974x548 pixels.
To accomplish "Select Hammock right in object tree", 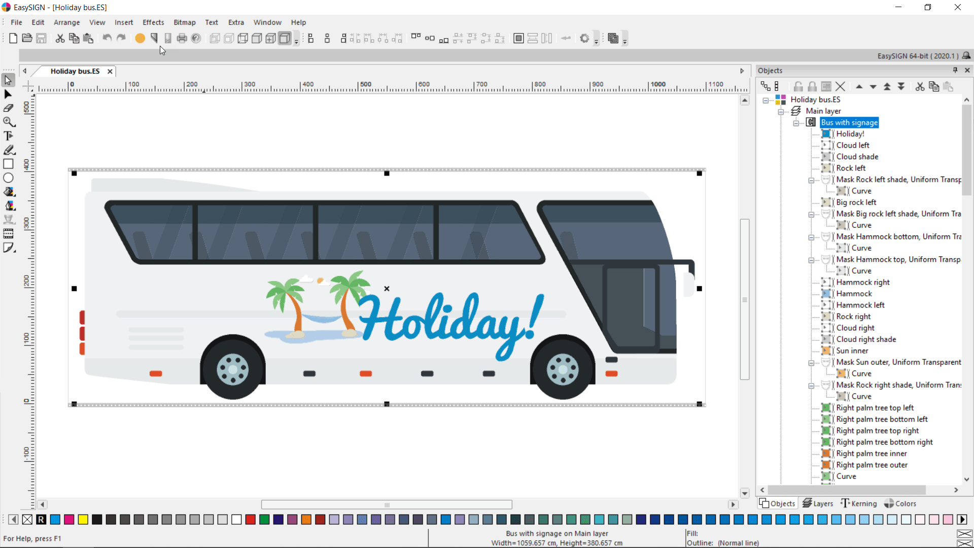I will pyautogui.click(x=862, y=282).
